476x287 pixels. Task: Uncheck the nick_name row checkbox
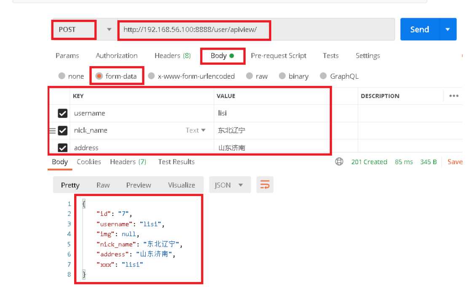click(x=62, y=131)
